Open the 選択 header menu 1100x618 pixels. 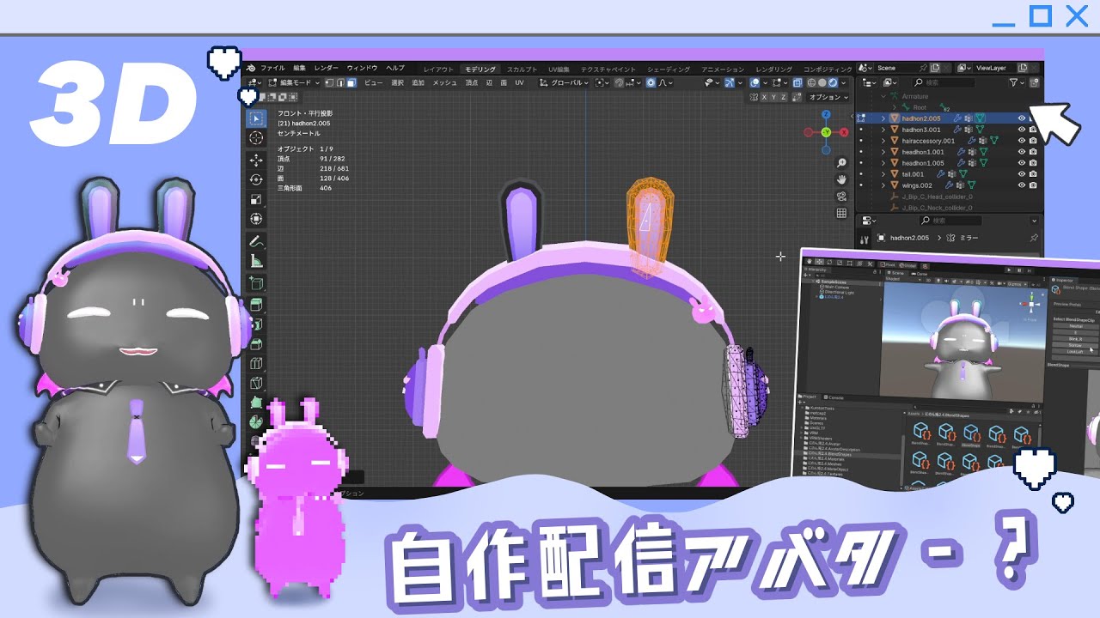[x=397, y=83]
